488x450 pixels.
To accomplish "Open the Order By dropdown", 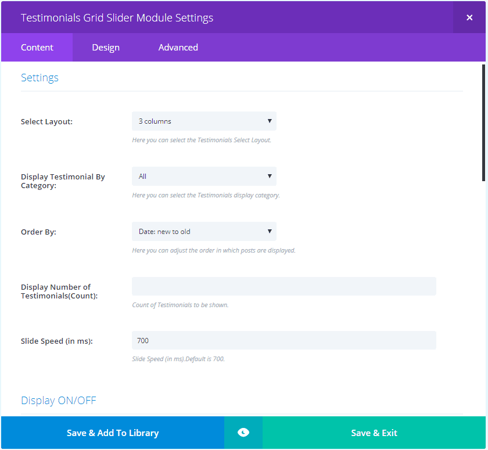I will 204,232.
